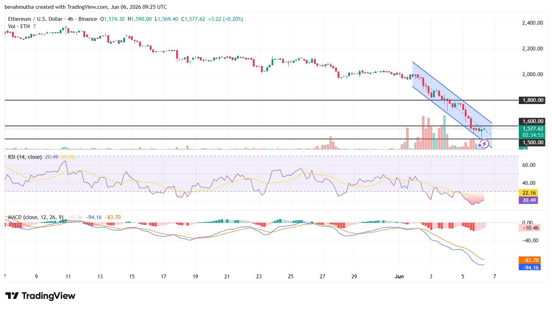
Task: Click the bevahmutha created with TradingView.com header
Action: click(85, 7)
